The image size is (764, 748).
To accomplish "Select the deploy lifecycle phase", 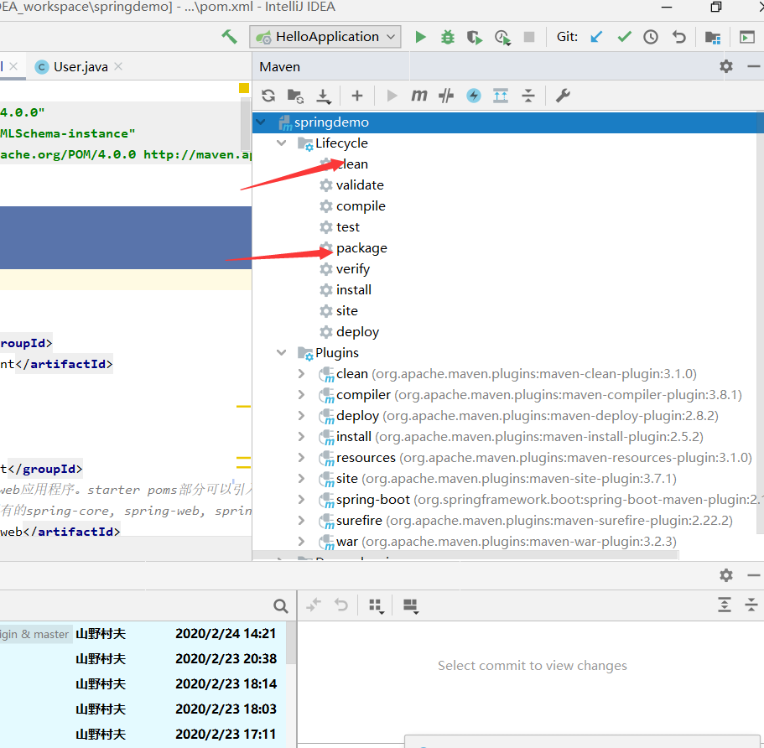I will pyautogui.click(x=349, y=332).
